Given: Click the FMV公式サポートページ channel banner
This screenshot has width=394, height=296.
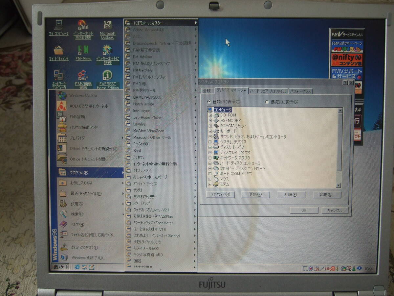Looking at the screenshot, I should 347,46.
